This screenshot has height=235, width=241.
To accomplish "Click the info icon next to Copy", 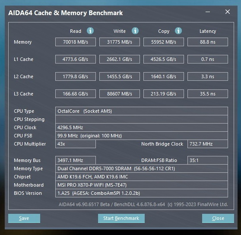I will tap(178, 31).
